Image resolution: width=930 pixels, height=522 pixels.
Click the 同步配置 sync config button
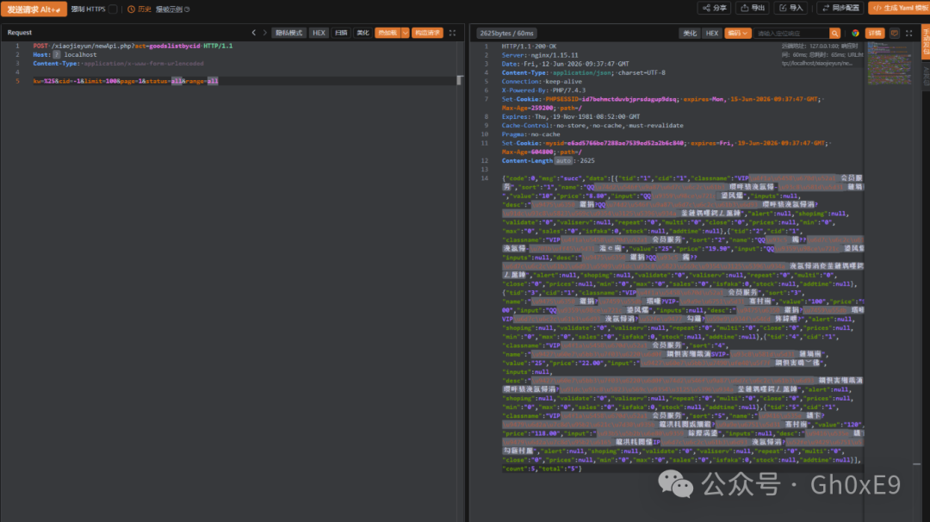click(840, 8)
